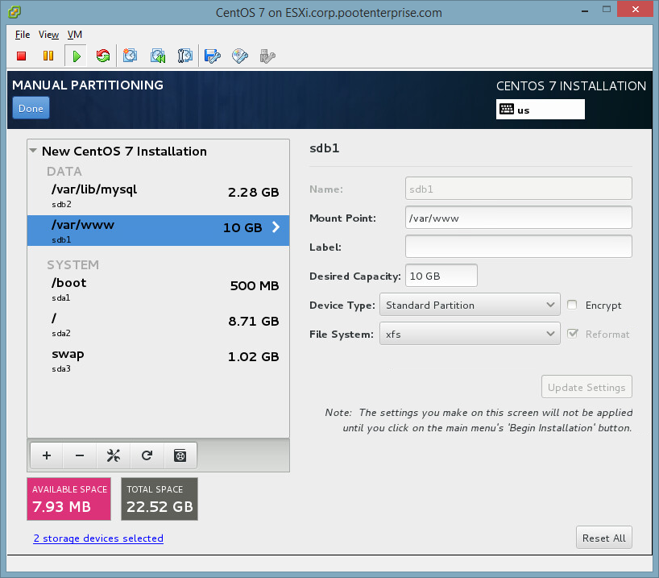
Task: Open the 2 storage devices selected link
Action: 98,538
